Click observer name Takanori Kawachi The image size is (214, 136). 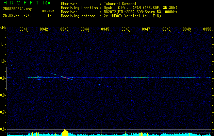click(120, 4)
